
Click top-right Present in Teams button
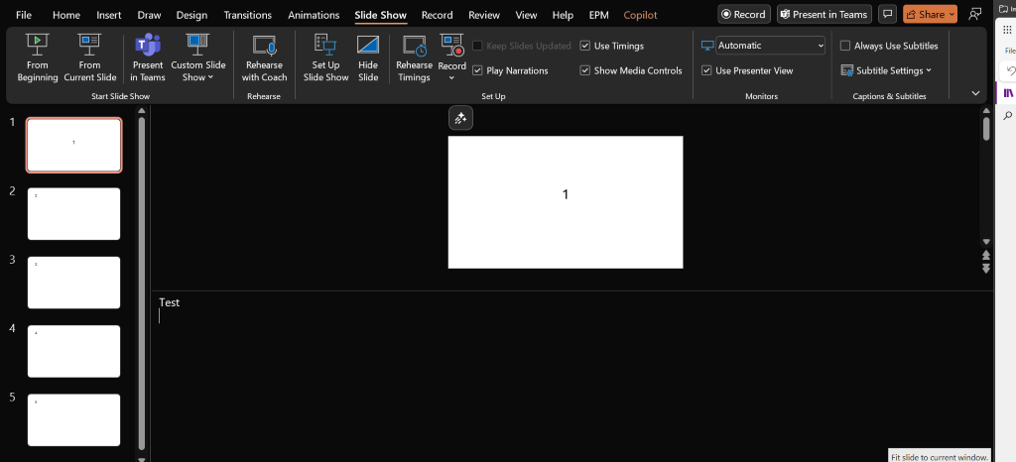[x=825, y=14]
